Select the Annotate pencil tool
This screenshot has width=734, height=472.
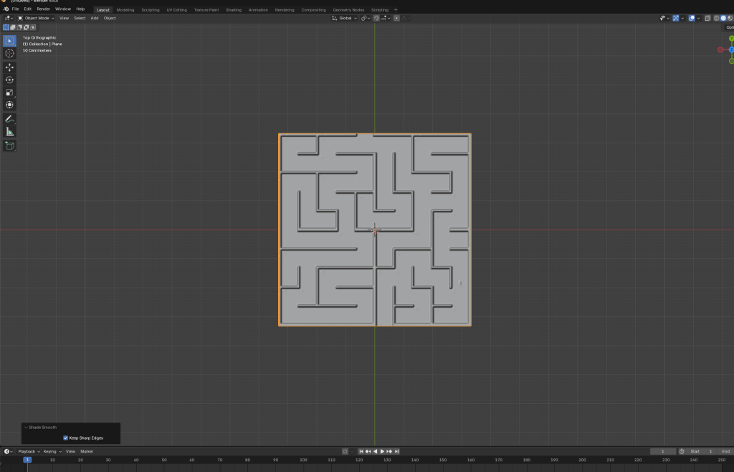9,118
